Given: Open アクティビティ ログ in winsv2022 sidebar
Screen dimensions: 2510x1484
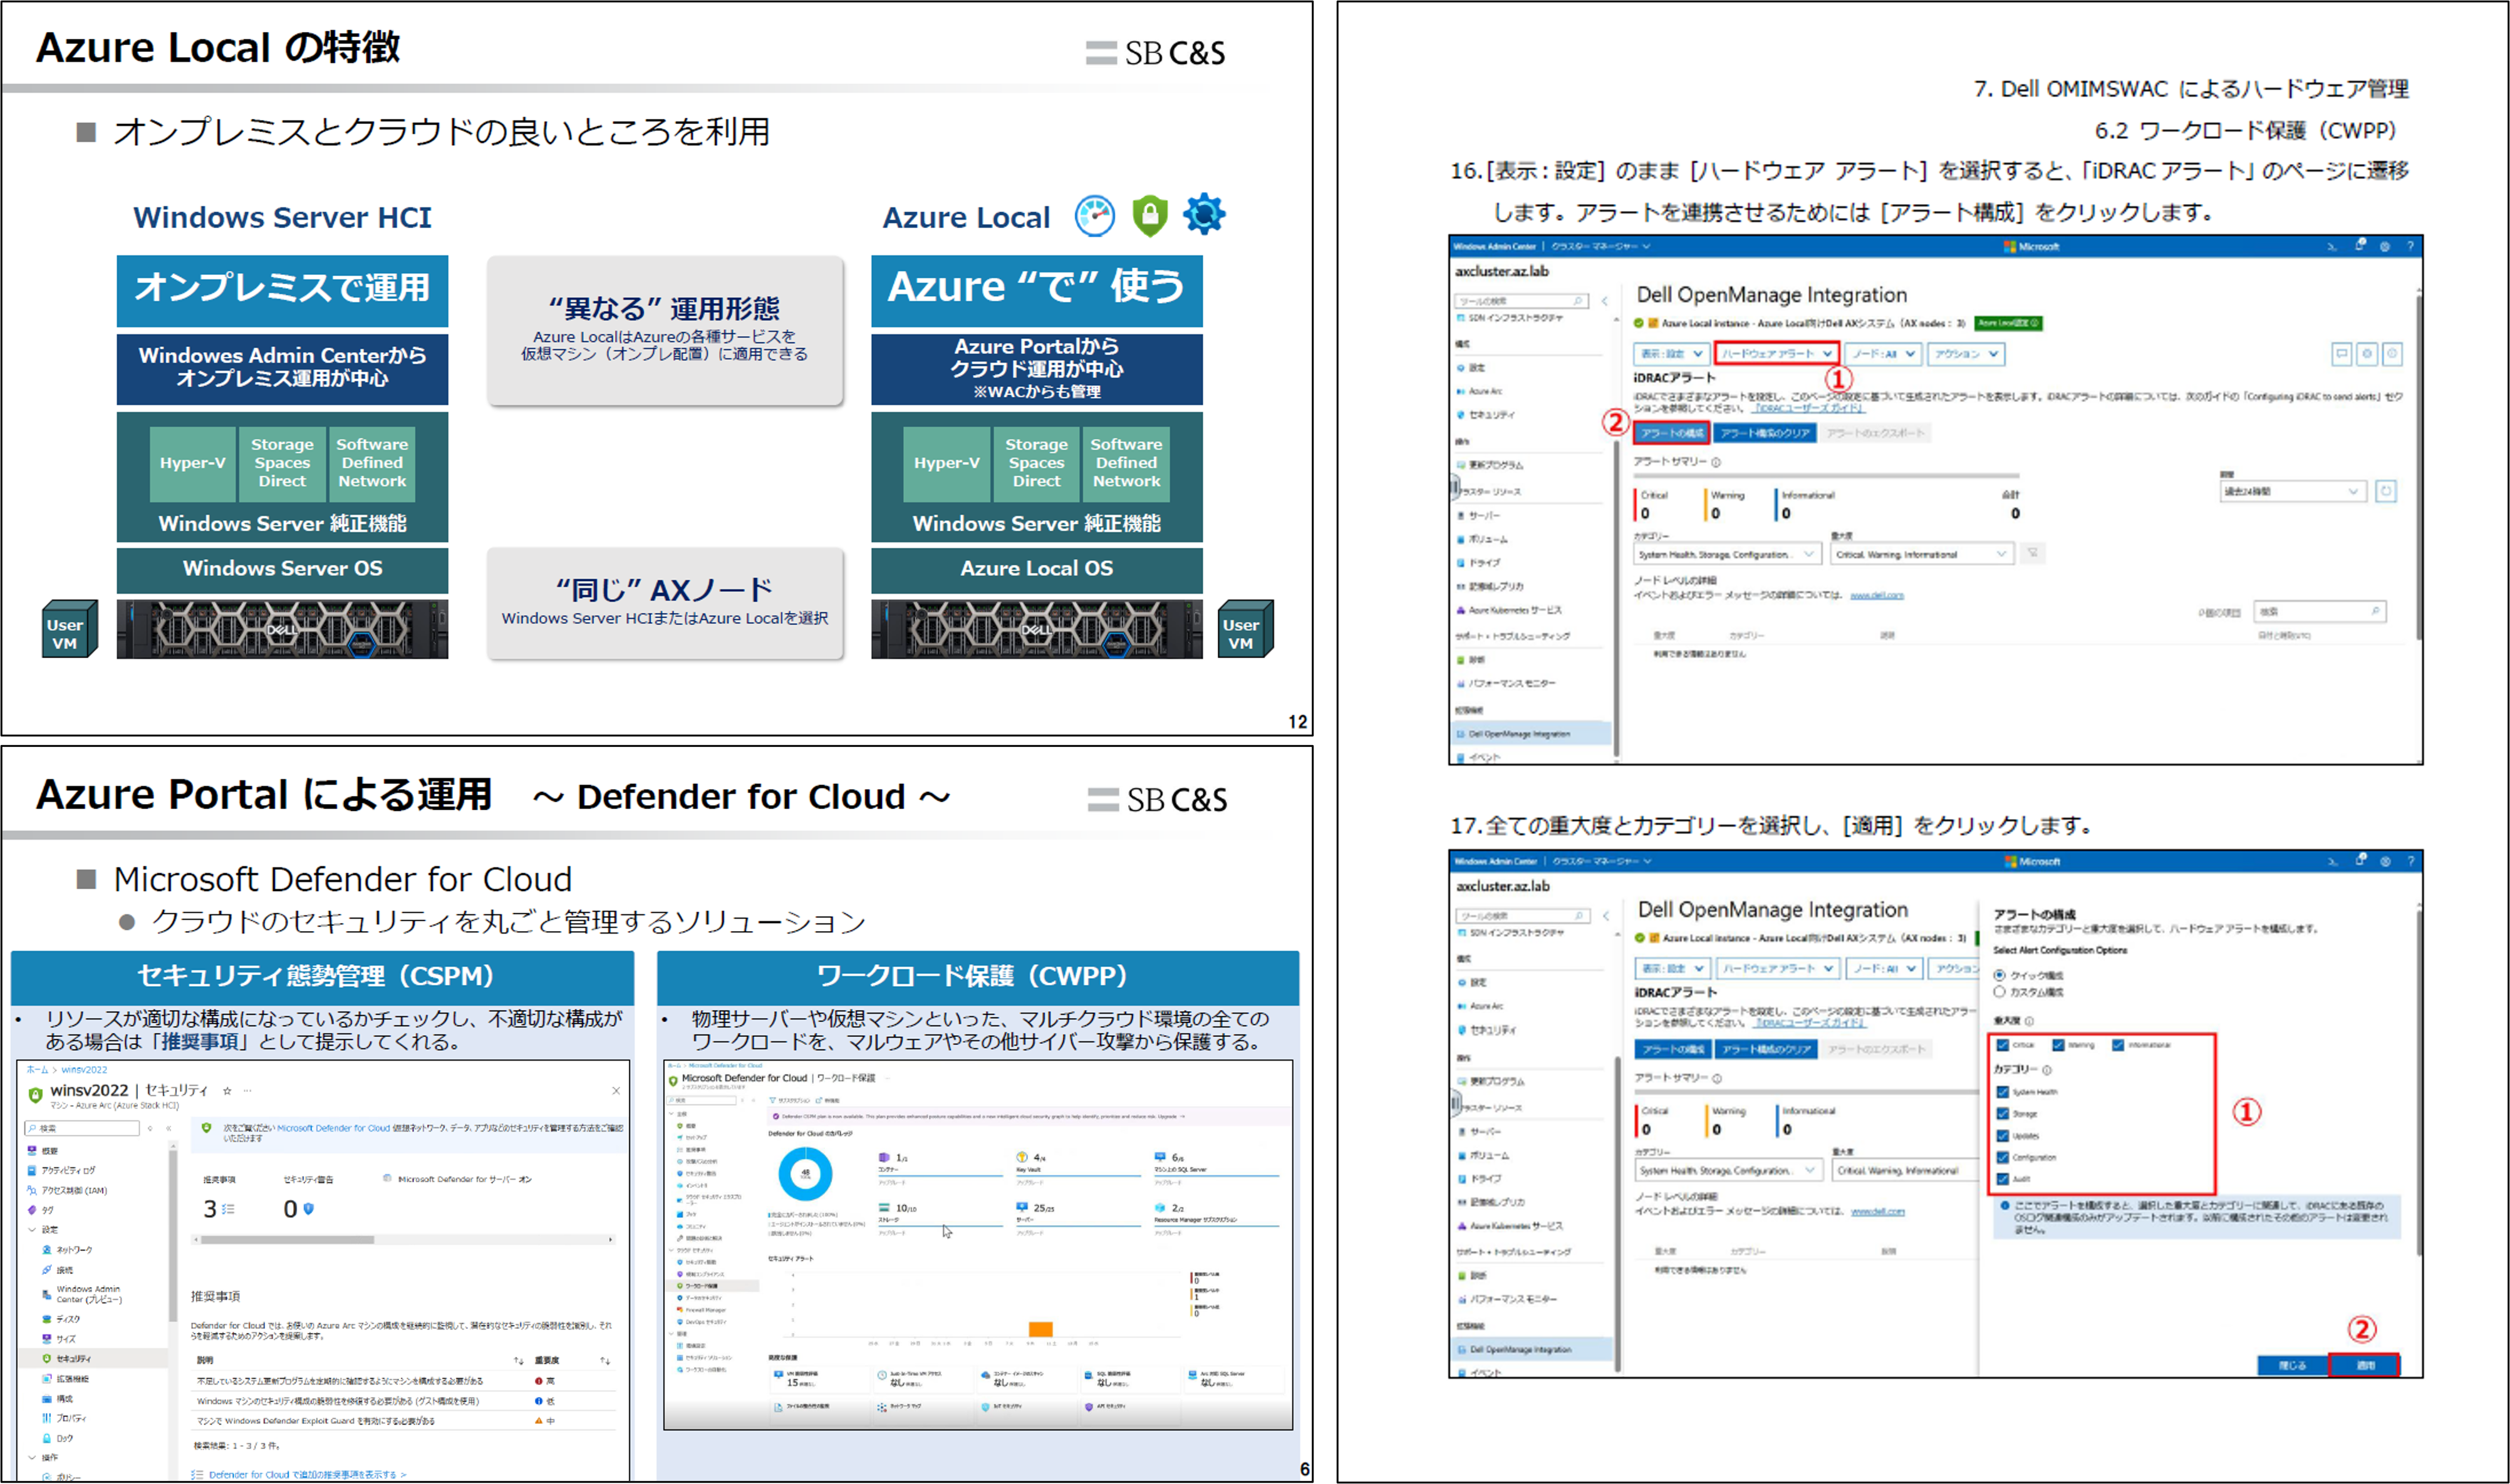Looking at the screenshot, I should click(x=62, y=1170).
